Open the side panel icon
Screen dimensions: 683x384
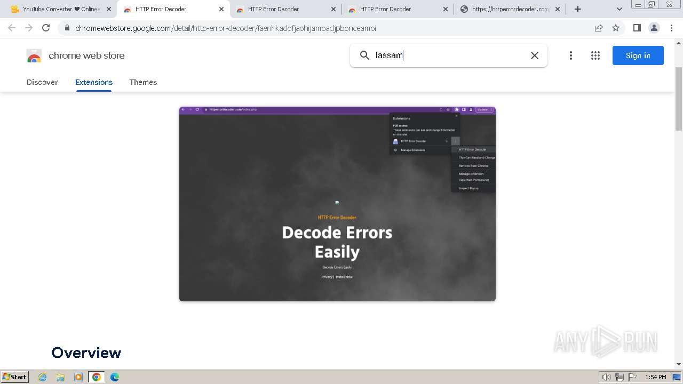click(x=637, y=28)
